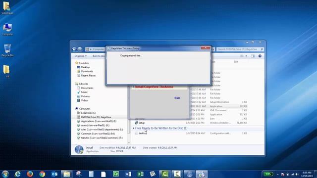Open Excel from taskbar
The width and height of the screenshot is (317, 178).
coord(140,174)
